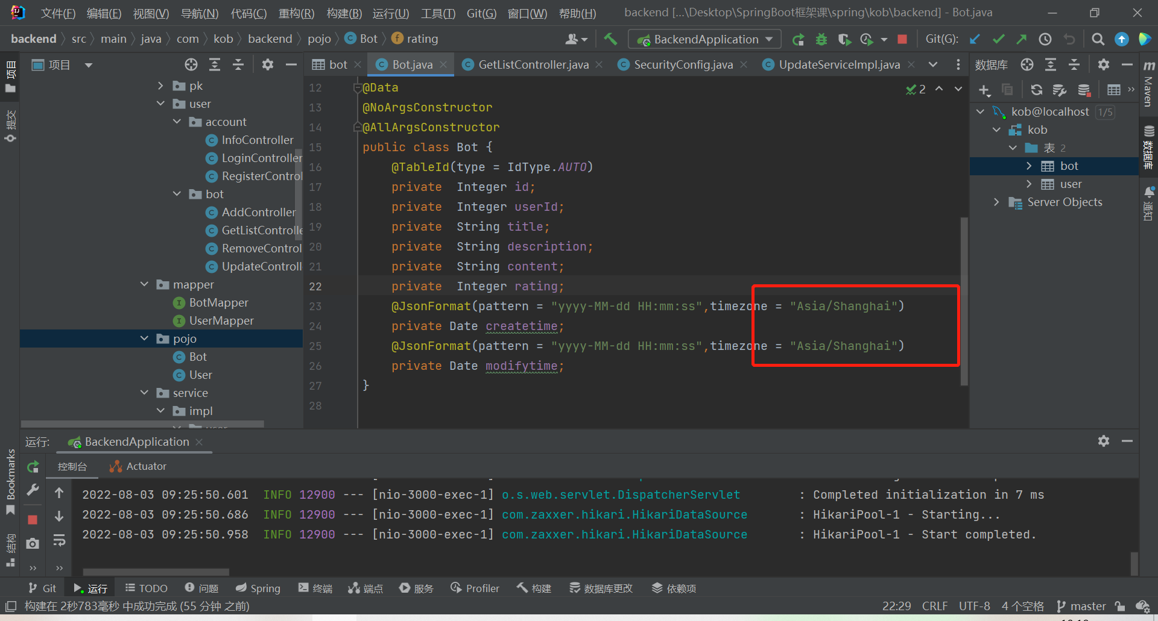Viewport: 1158px width, 621px height.
Task: Toggle the Bookmarks side panel
Action: click(x=10, y=479)
